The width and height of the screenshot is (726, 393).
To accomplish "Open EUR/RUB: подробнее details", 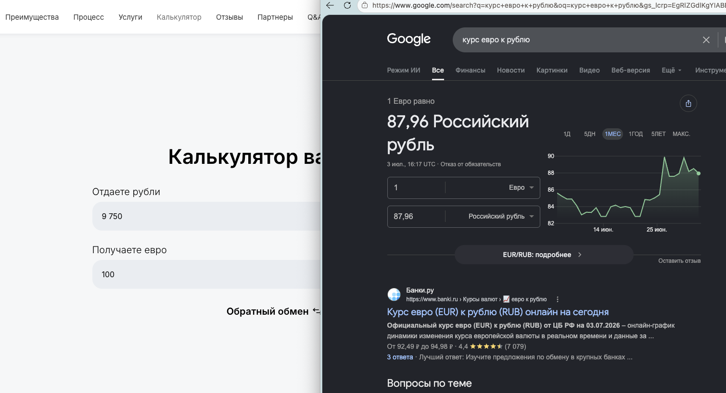I will pos(544,255).
